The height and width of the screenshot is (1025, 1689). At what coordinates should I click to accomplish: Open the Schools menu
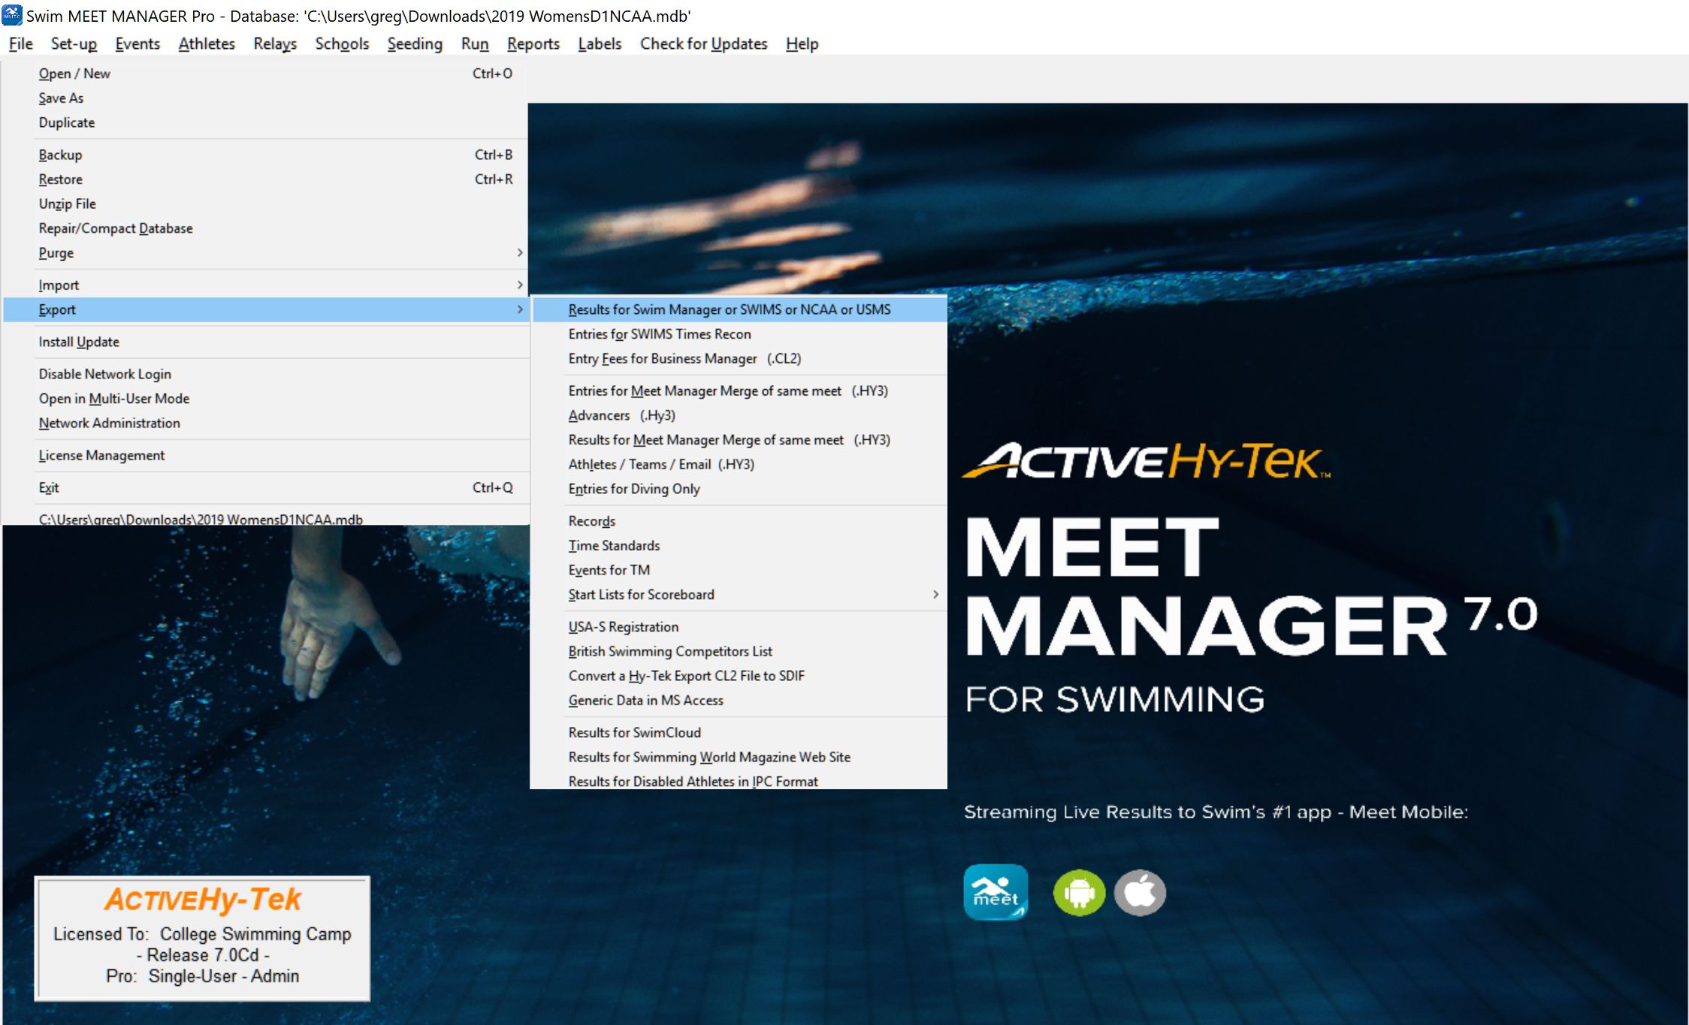342,44
